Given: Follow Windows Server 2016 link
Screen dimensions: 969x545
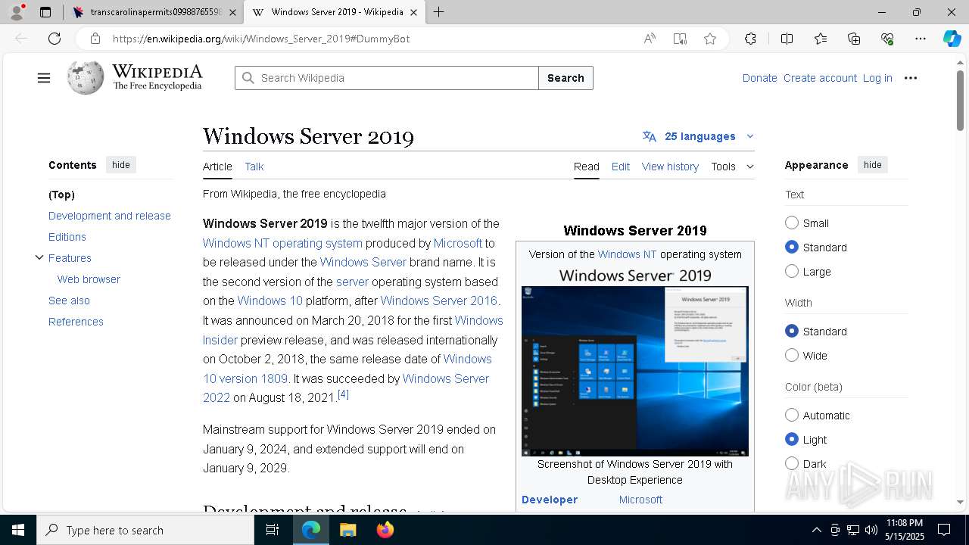Looking at the screenshot, I should tap(438, 301).
